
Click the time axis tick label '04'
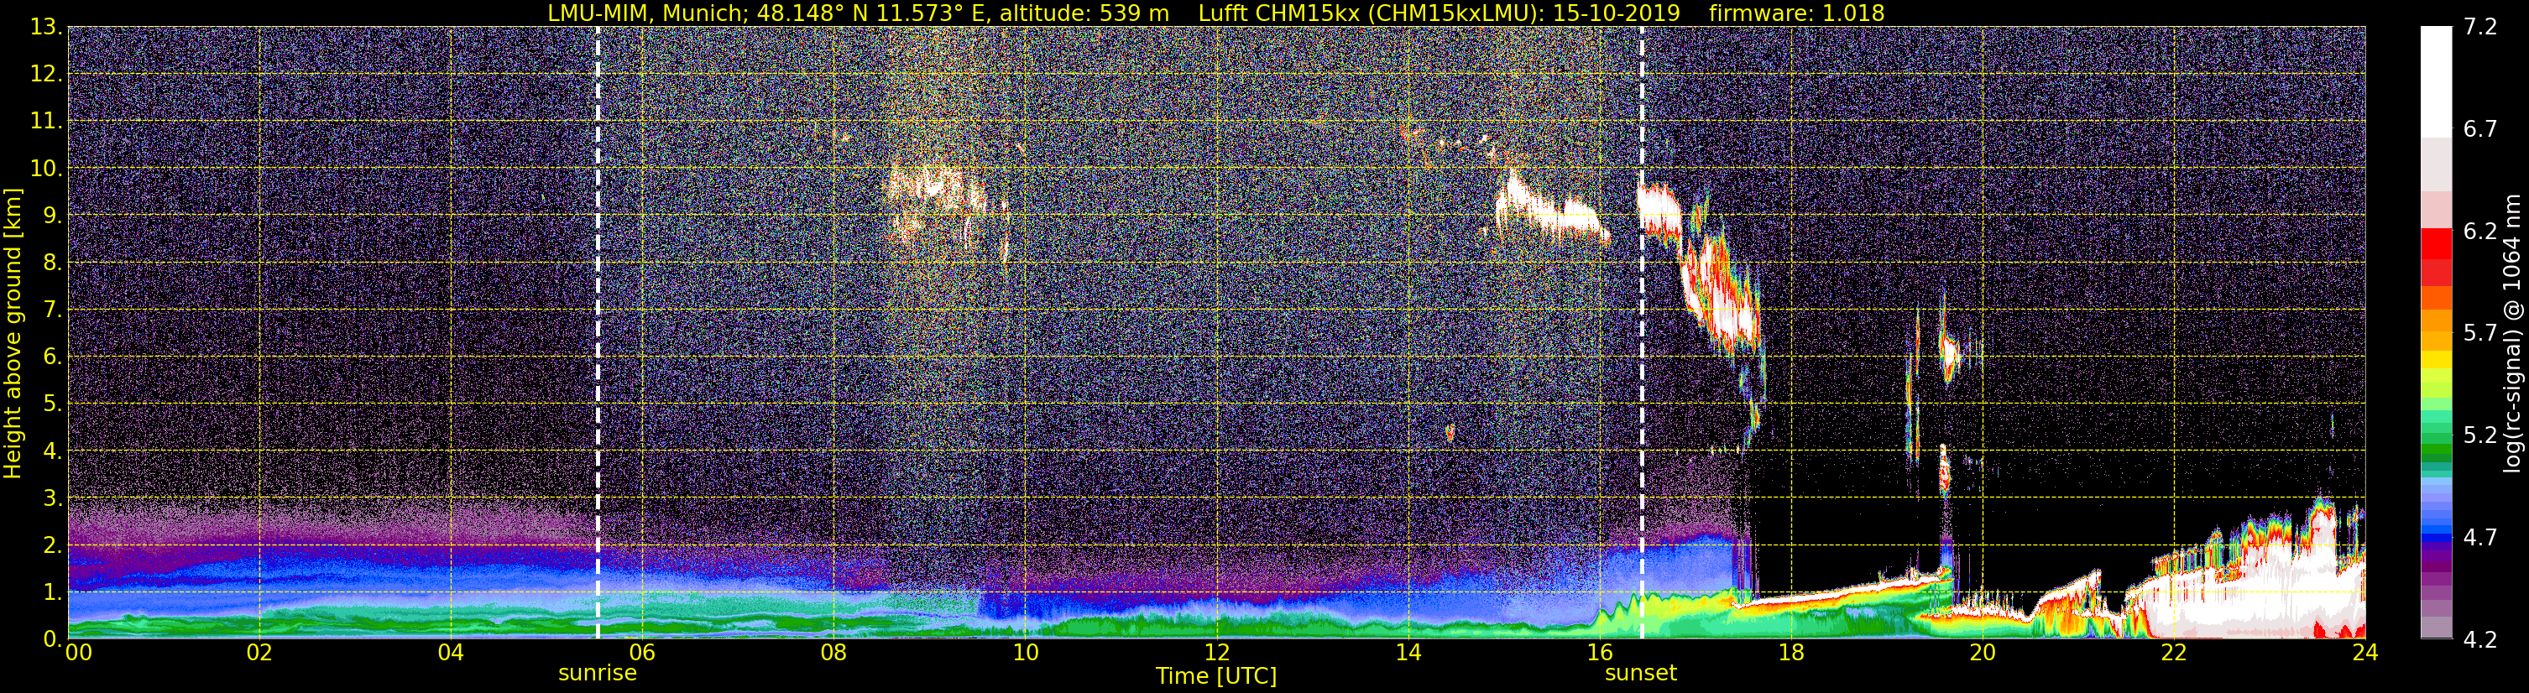click(x=451, y=653)
